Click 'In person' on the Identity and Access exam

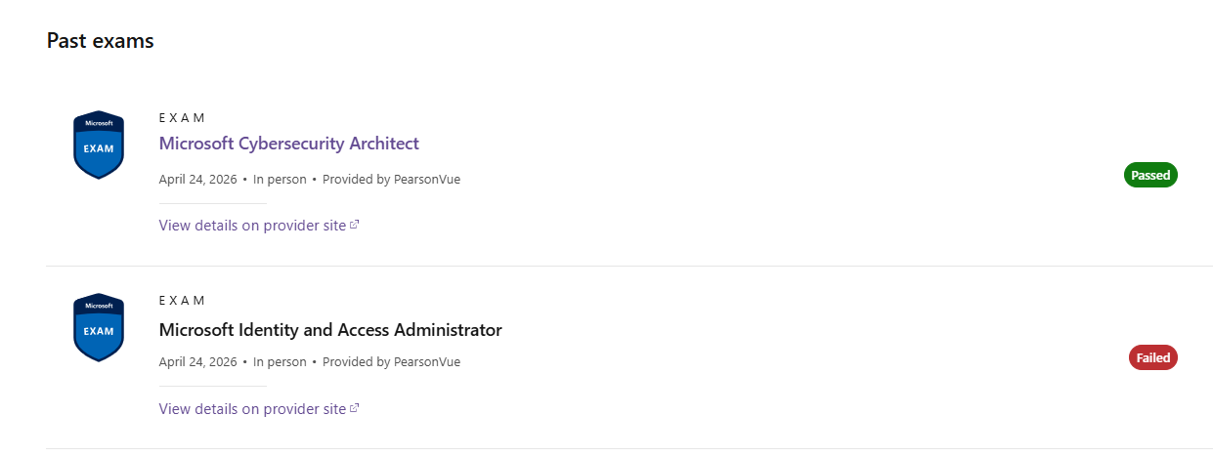280,361
